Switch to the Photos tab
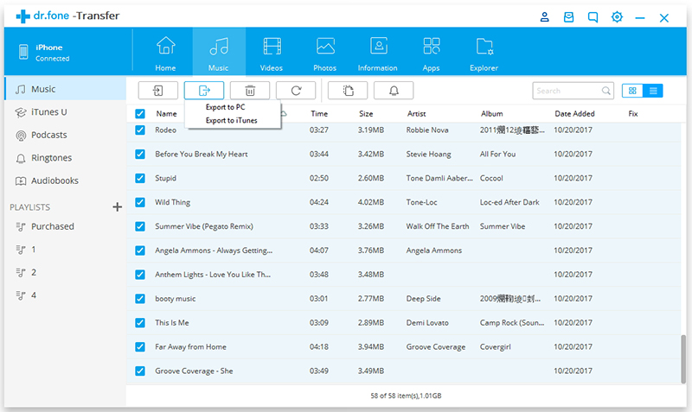 [325, 54]
